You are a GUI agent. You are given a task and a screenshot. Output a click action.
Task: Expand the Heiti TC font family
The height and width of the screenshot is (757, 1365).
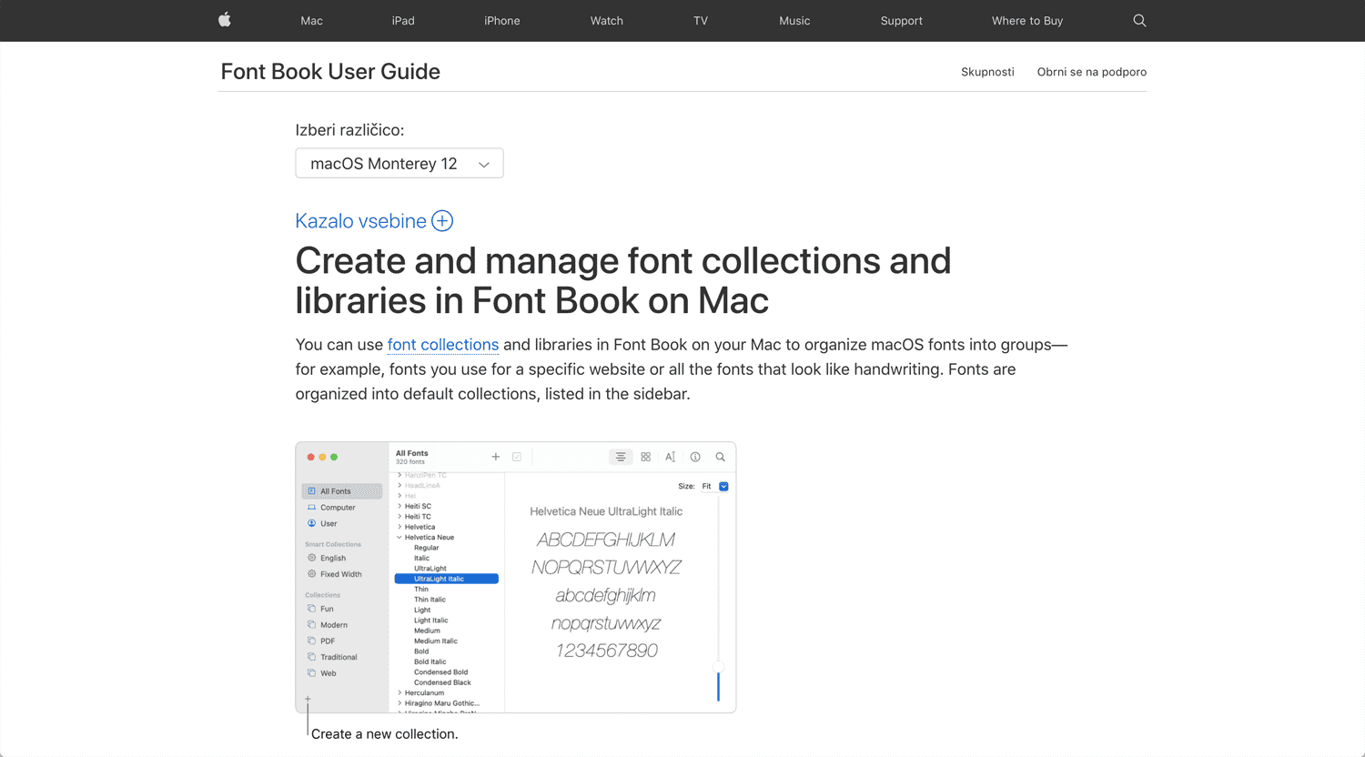[x=399, y=517]
